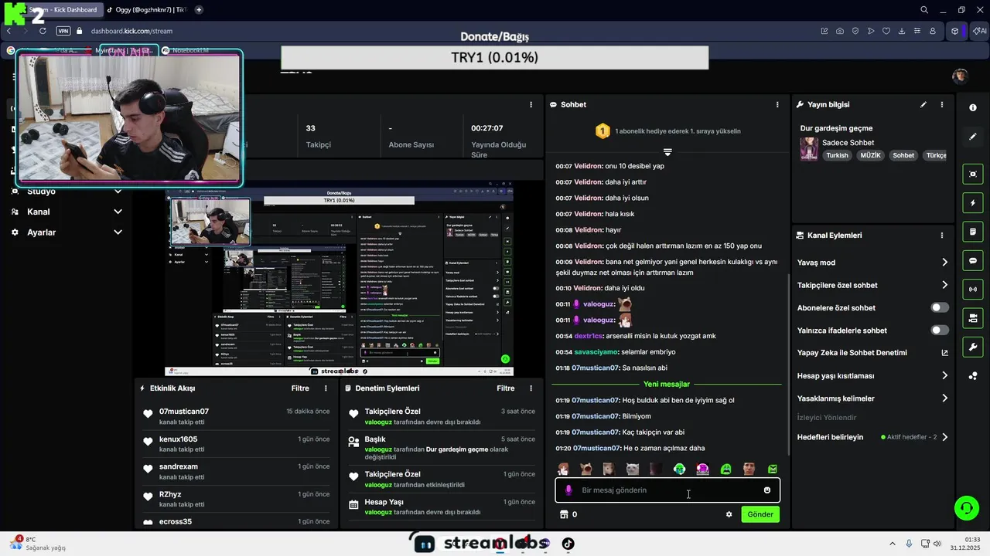Open Yayın bilgisi three-dot menu
The height and width of the screenshot is (556, 990).
coord(942,104)
